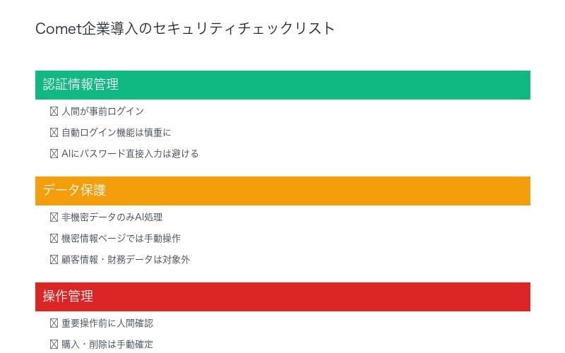Click the page title Comet企業導入のセキュリティチェックリスト
Image resolution: width=565 pixels, height=353 pixels.
point(185,29)
